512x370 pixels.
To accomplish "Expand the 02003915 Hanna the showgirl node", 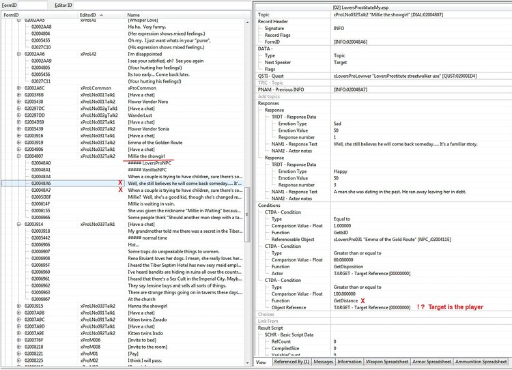I will click(x=19, y=306).
